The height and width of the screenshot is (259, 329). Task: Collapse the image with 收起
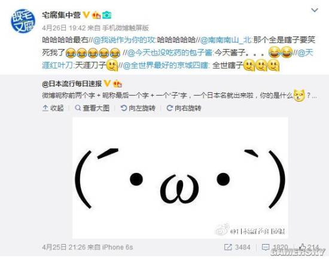coord(53,108)
